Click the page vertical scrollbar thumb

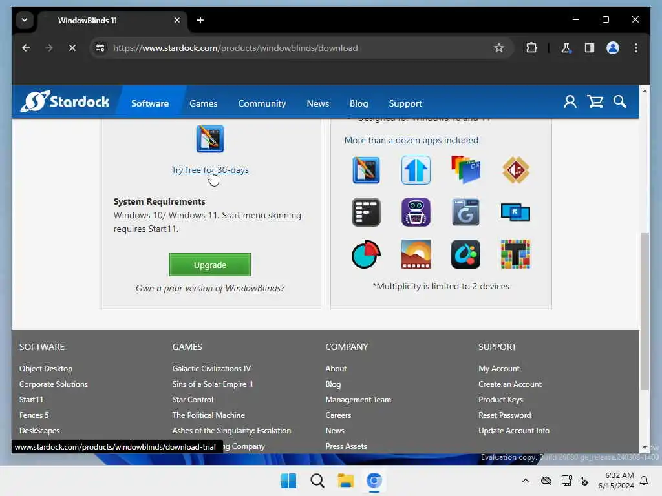pyautogui.click(x=645, y=311)
